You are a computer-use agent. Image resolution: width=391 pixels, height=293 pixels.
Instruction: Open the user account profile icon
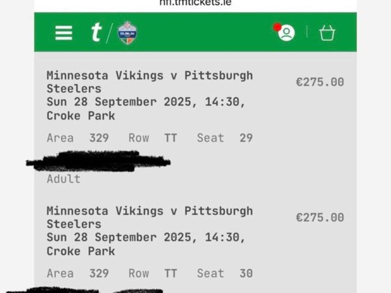(287, 33)
